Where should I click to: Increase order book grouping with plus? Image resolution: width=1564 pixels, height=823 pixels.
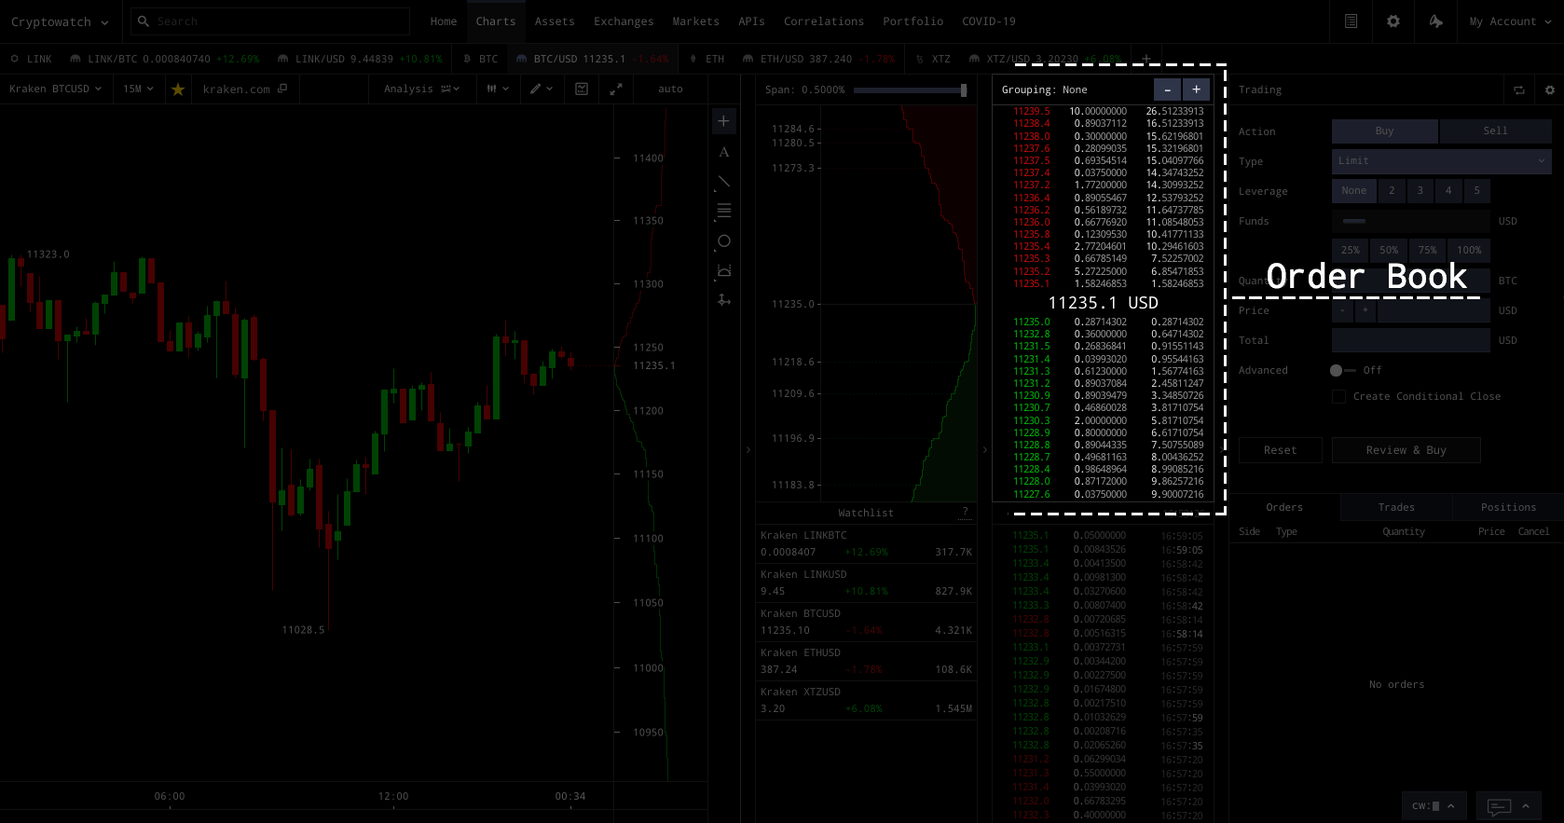pos(1196,89)
